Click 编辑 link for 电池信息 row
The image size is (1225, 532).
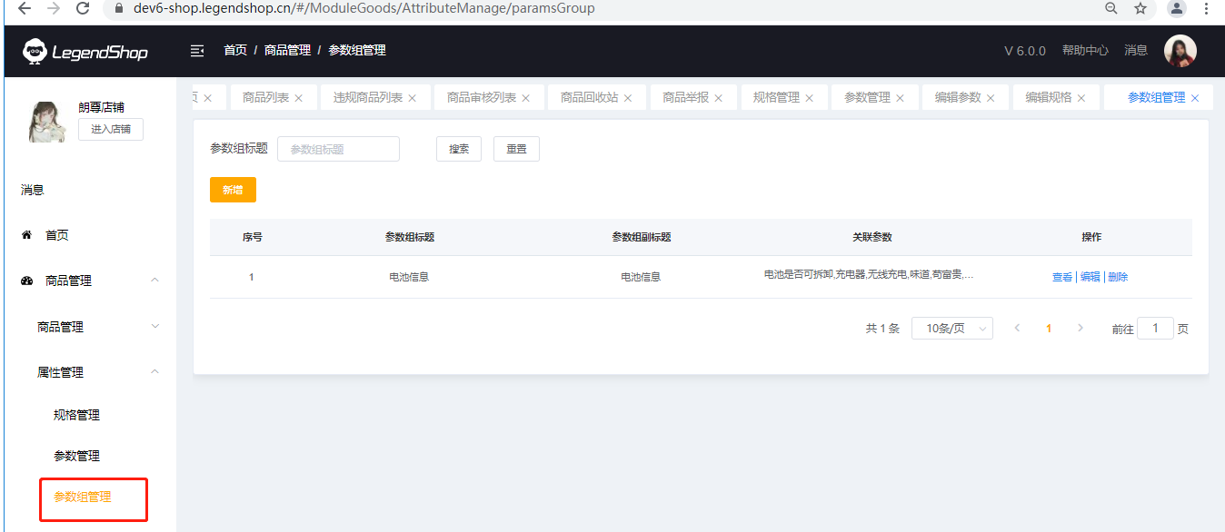pyautogui.click(x=1090, y=277)
